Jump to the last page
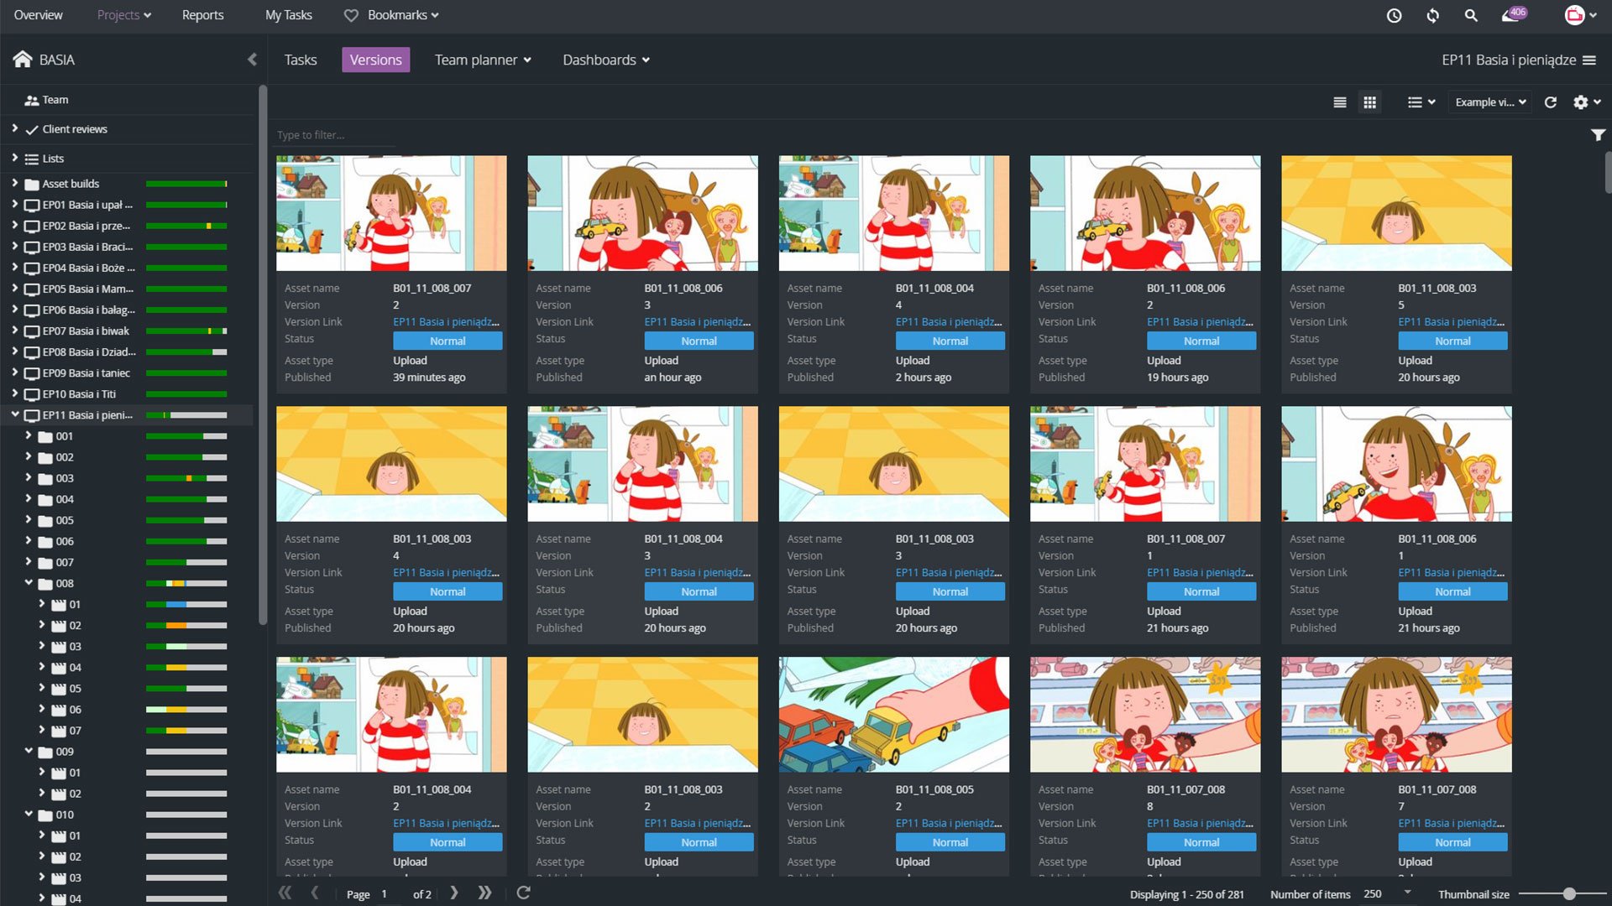Screen dimensions: 1612x906 (484, 893)
